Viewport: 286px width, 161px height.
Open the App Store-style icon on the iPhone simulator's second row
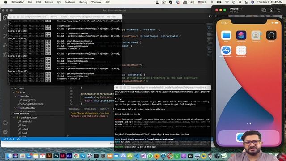pyautogui.click(x=226, y=50)
